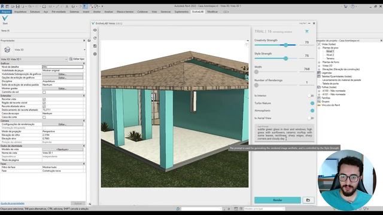The width and height of the screenshot is (383, 215).
Task: Toggle the Recortar vista checkbox
Action: point(44,99)
